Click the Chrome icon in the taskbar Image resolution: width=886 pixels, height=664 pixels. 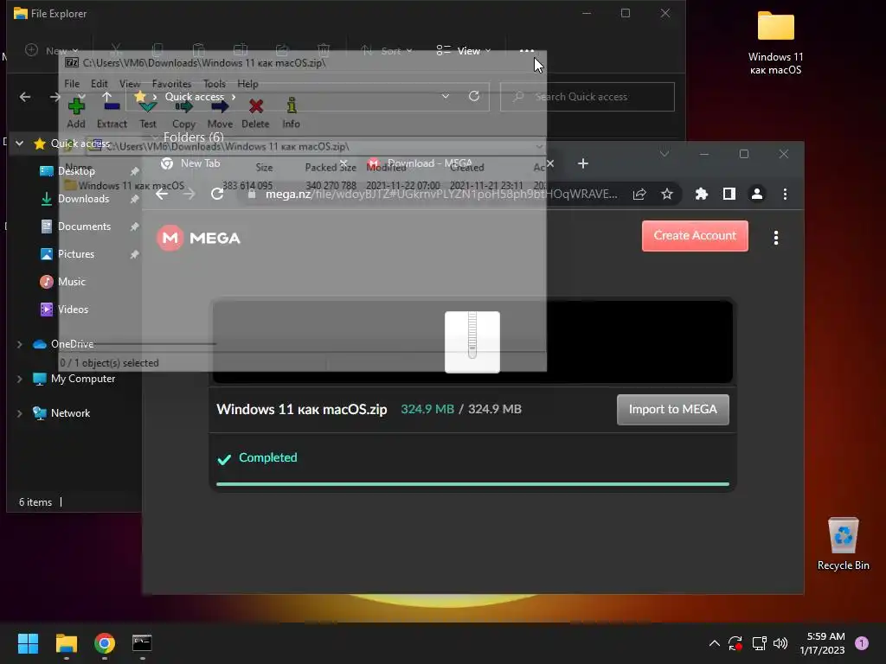point(105,643)
